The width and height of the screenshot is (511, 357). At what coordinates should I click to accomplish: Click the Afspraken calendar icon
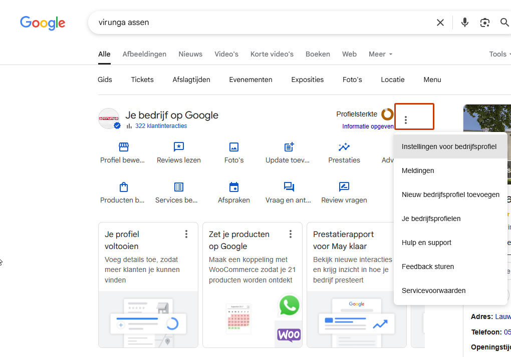click(x=234, y=187)
